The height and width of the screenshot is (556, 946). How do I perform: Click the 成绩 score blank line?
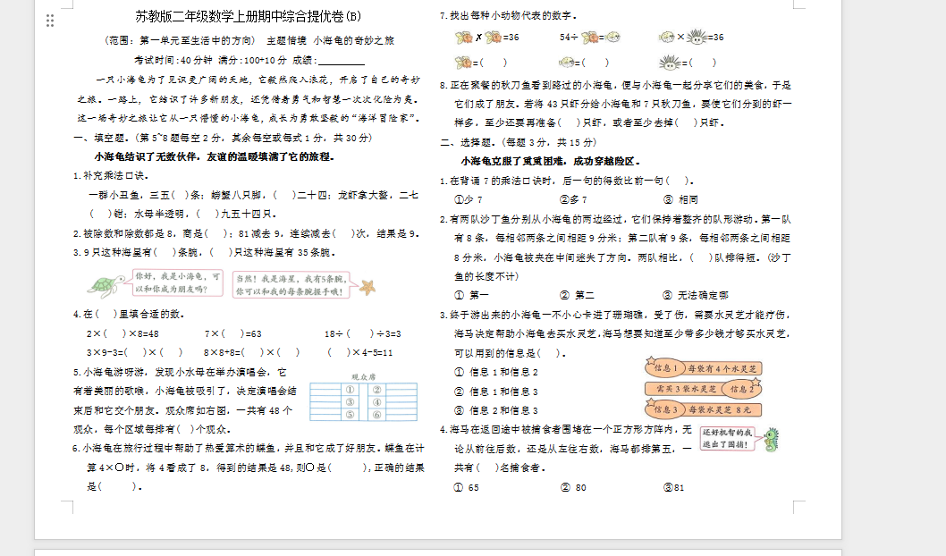334,61
